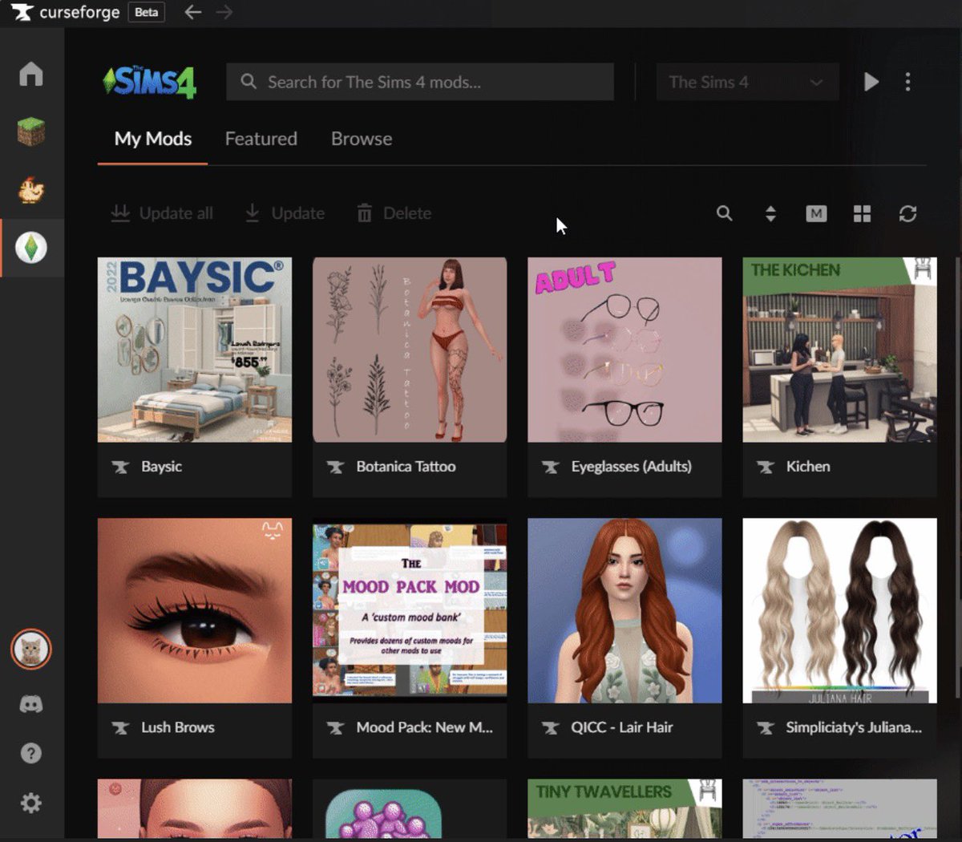This screenshot has height=842, width=962.
Task: Click the Lush Brows mod name
Action: tap(178, 727)
